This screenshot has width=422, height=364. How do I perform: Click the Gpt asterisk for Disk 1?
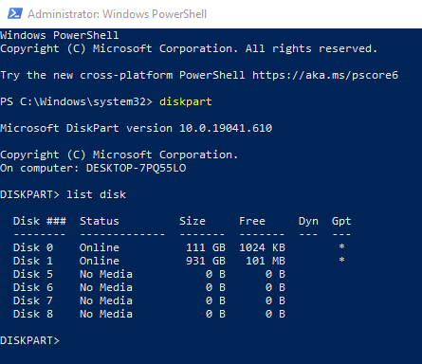pos(341,260)
